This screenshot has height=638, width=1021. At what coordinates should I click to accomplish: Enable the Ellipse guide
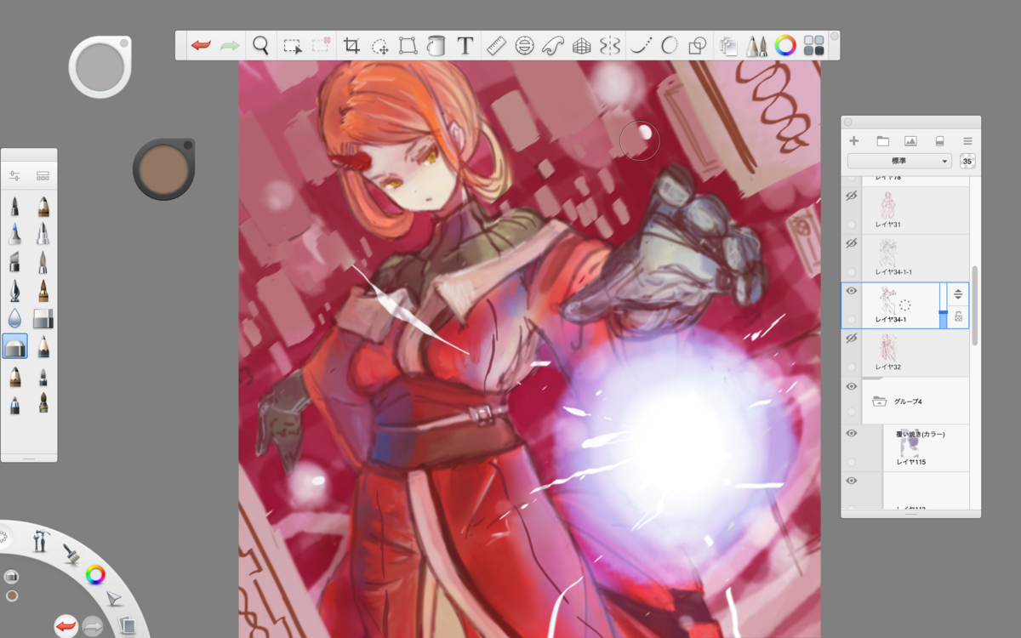[x=525, y=45]
